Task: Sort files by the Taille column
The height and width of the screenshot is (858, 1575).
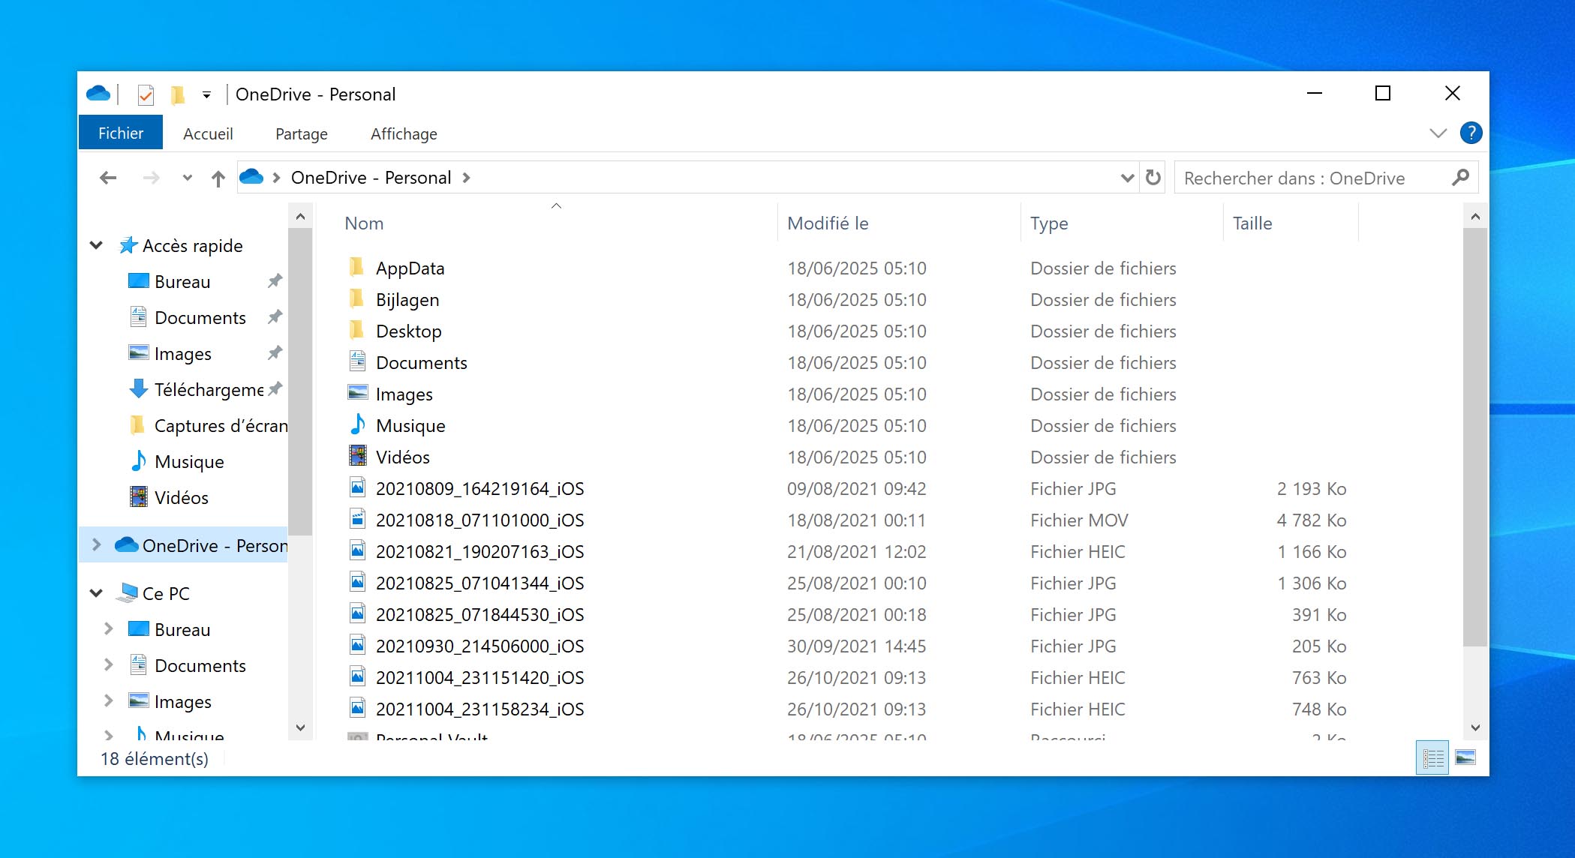Action: click(1252, 223)
